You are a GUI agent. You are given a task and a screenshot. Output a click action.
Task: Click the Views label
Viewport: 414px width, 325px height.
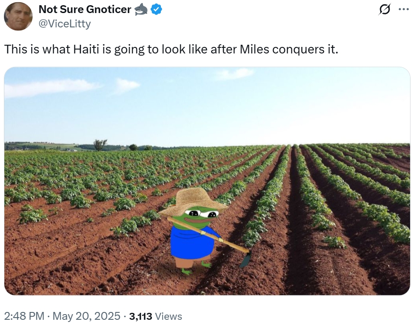(168, 316)
